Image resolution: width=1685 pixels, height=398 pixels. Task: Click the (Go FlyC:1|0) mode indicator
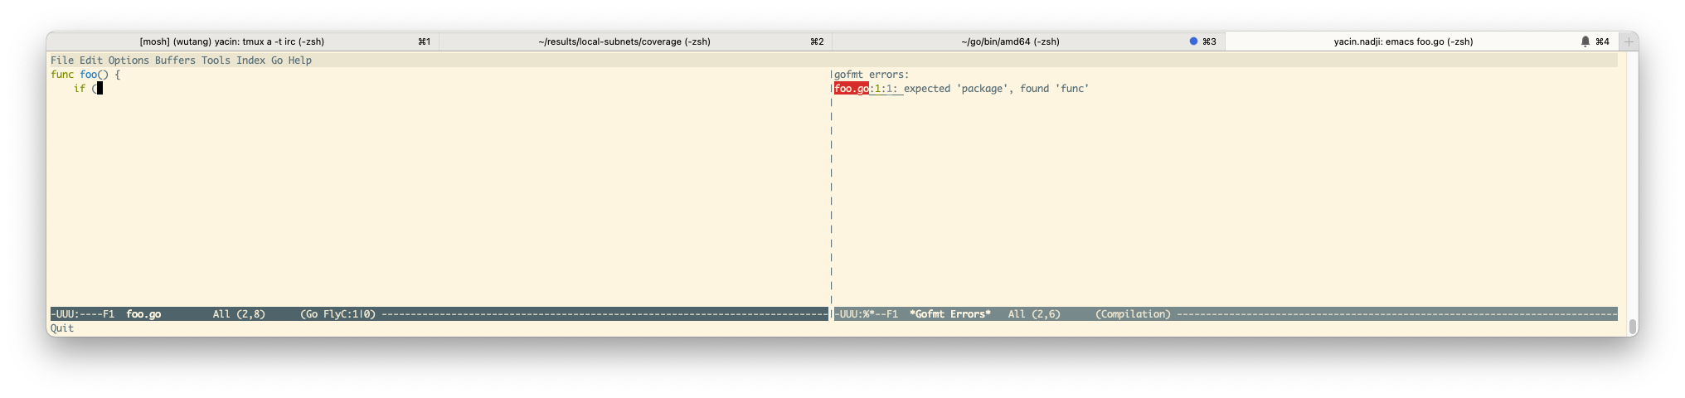(338, 314)
